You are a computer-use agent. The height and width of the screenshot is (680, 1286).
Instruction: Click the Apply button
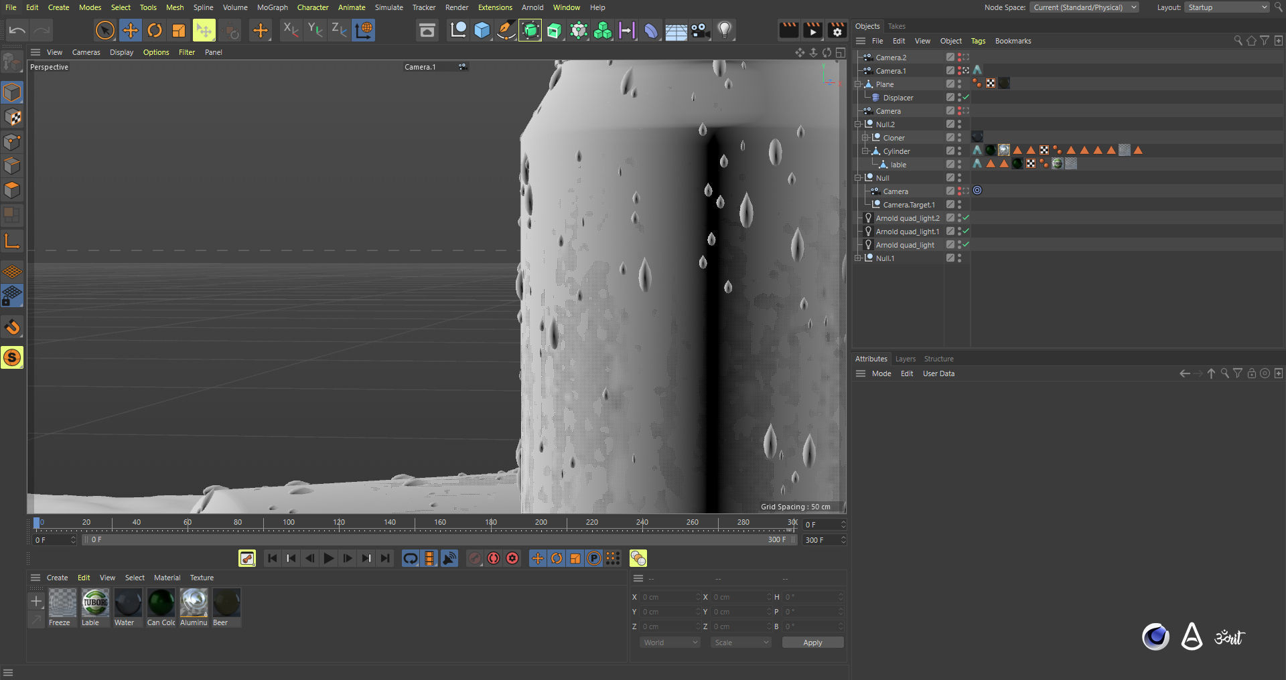point(812,643)
